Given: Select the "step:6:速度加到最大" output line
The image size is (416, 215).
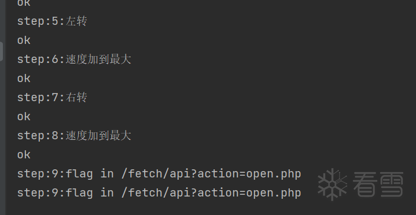Looking at the screenshot, I should point(74,60).
